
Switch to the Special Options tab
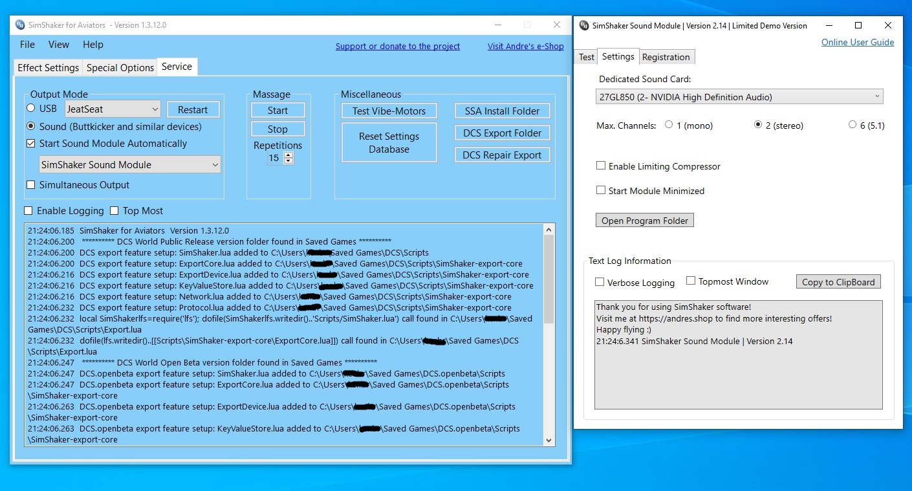point(120,68)
